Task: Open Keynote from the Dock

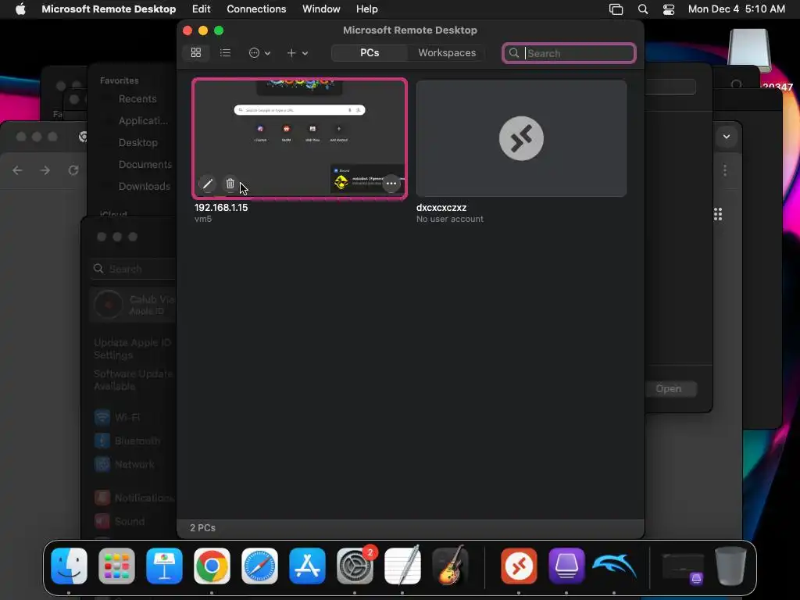Action: tap(164, 566)
